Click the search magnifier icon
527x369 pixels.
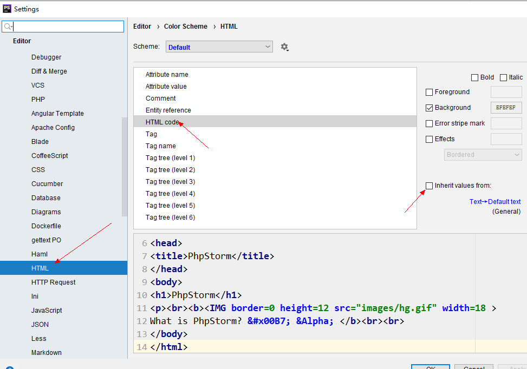[x=8, y=27]
